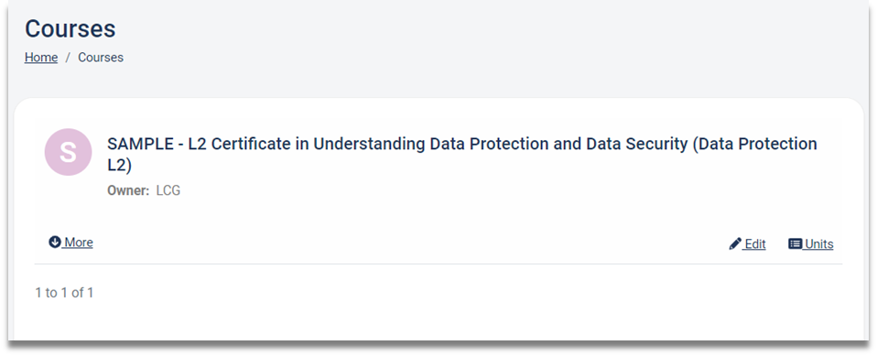
Task: Open the Edit link for the course
Action: [x=755, y=244]
